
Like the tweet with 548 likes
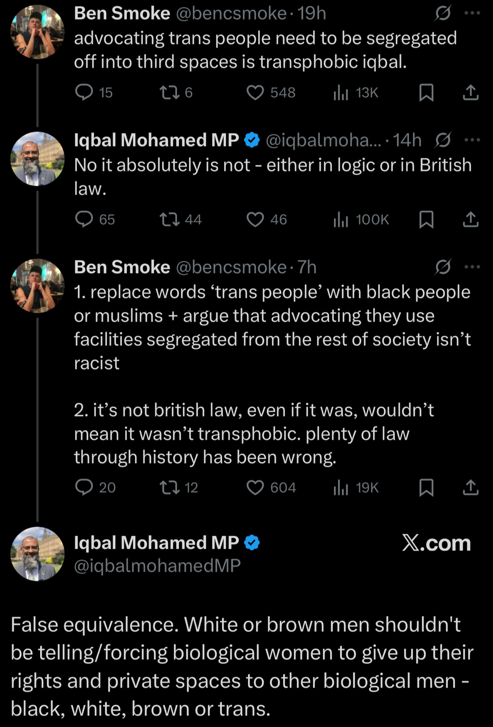255,92
